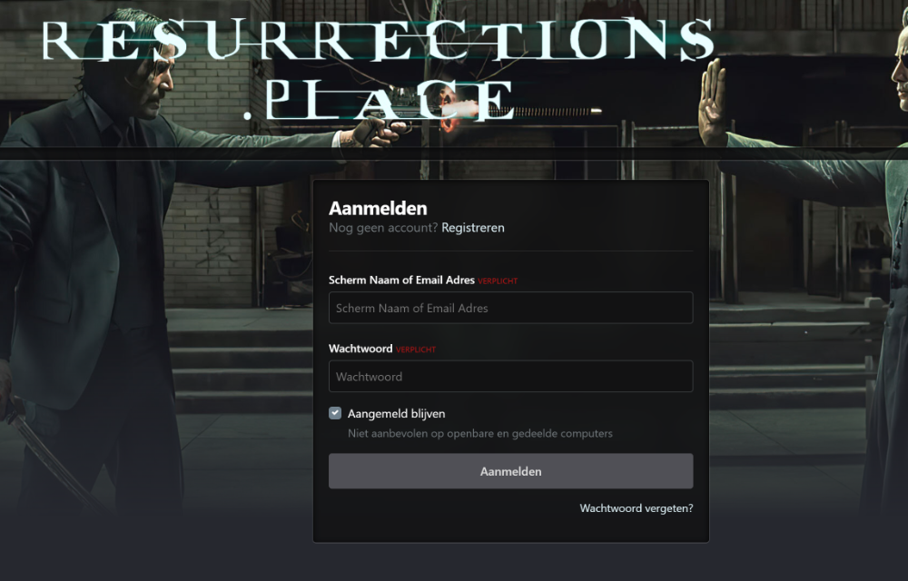Image resolution: width=908 pixels, height=581 pixels.
Task: Click the Verplicht badge beside Wachtwoord label
Action: 416,350
